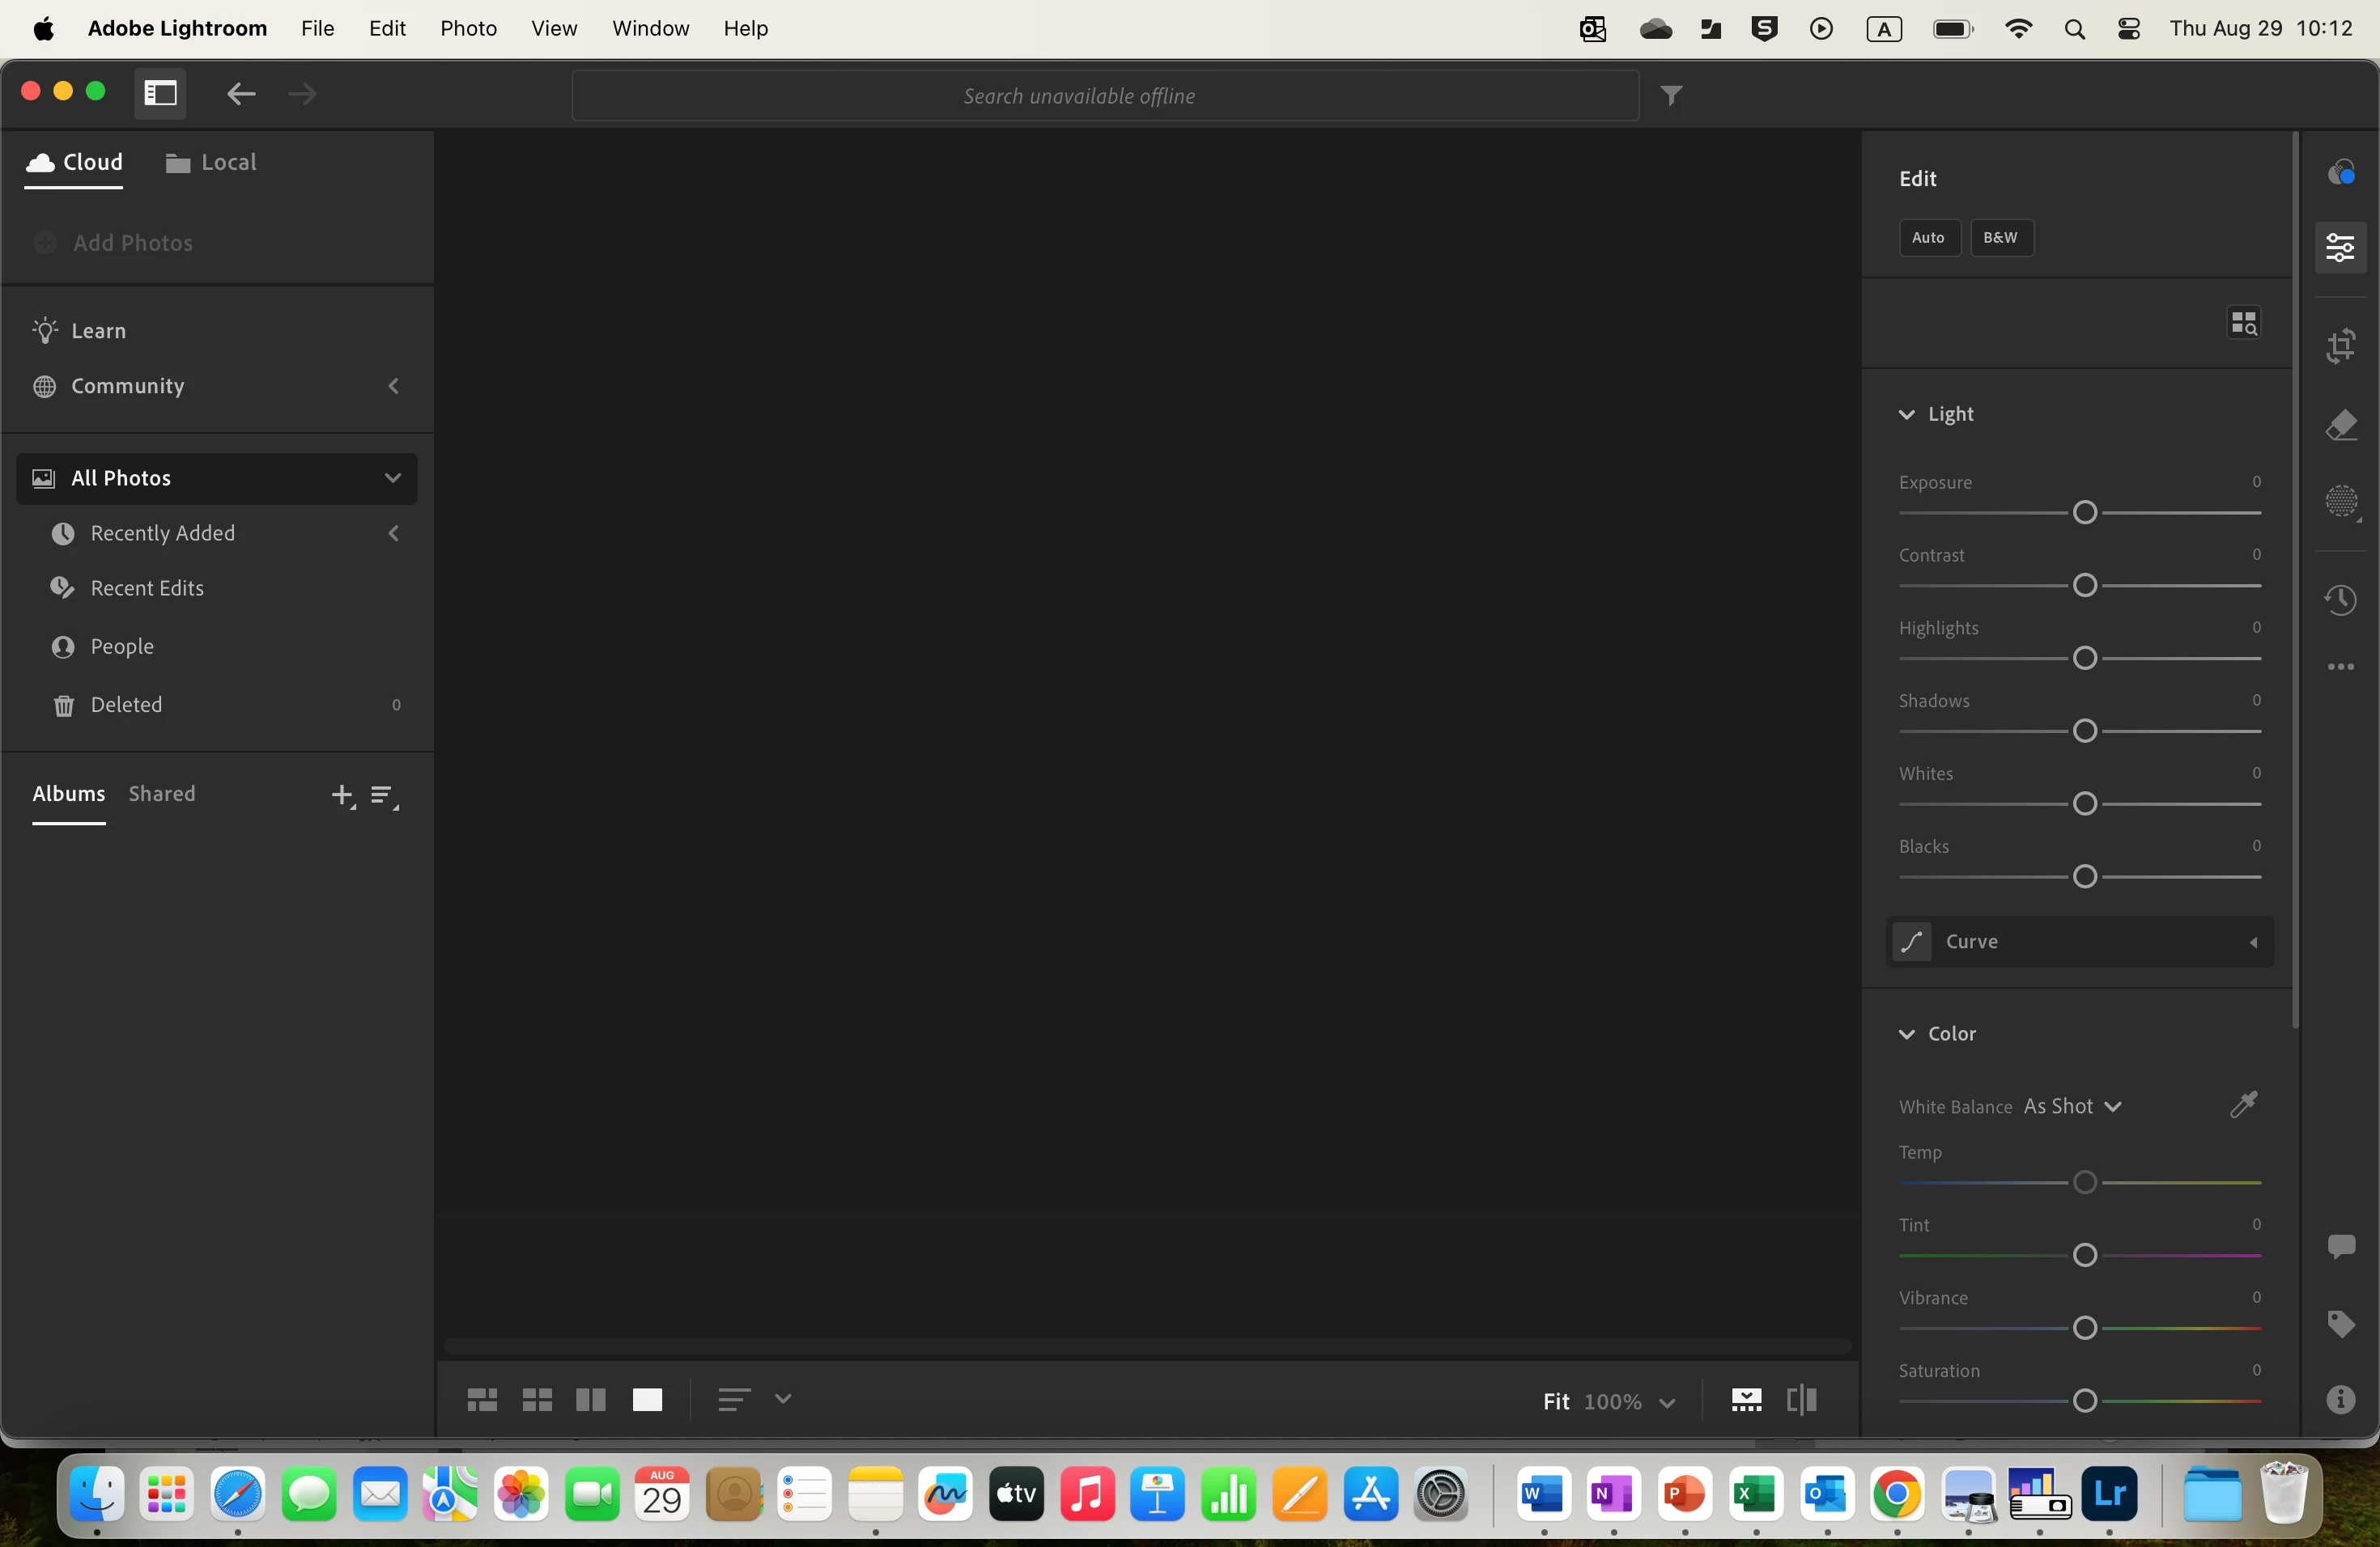Screen dimensions: 2380x1547
Task: Click the Auto edit button
Action: (1928, 238)
